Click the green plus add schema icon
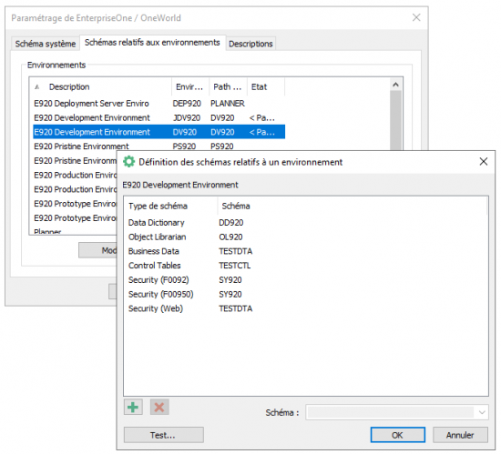Screen dimensions: 501x454 pos(133,407)
